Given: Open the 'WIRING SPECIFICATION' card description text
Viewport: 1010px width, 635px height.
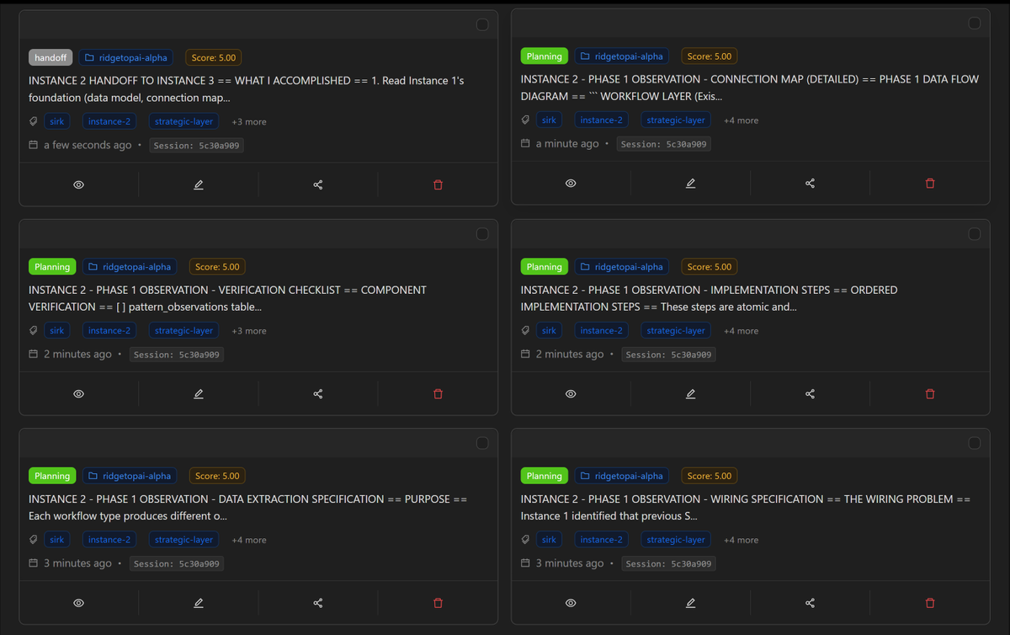Looking at the screenshot, I should tap(746, 507).
